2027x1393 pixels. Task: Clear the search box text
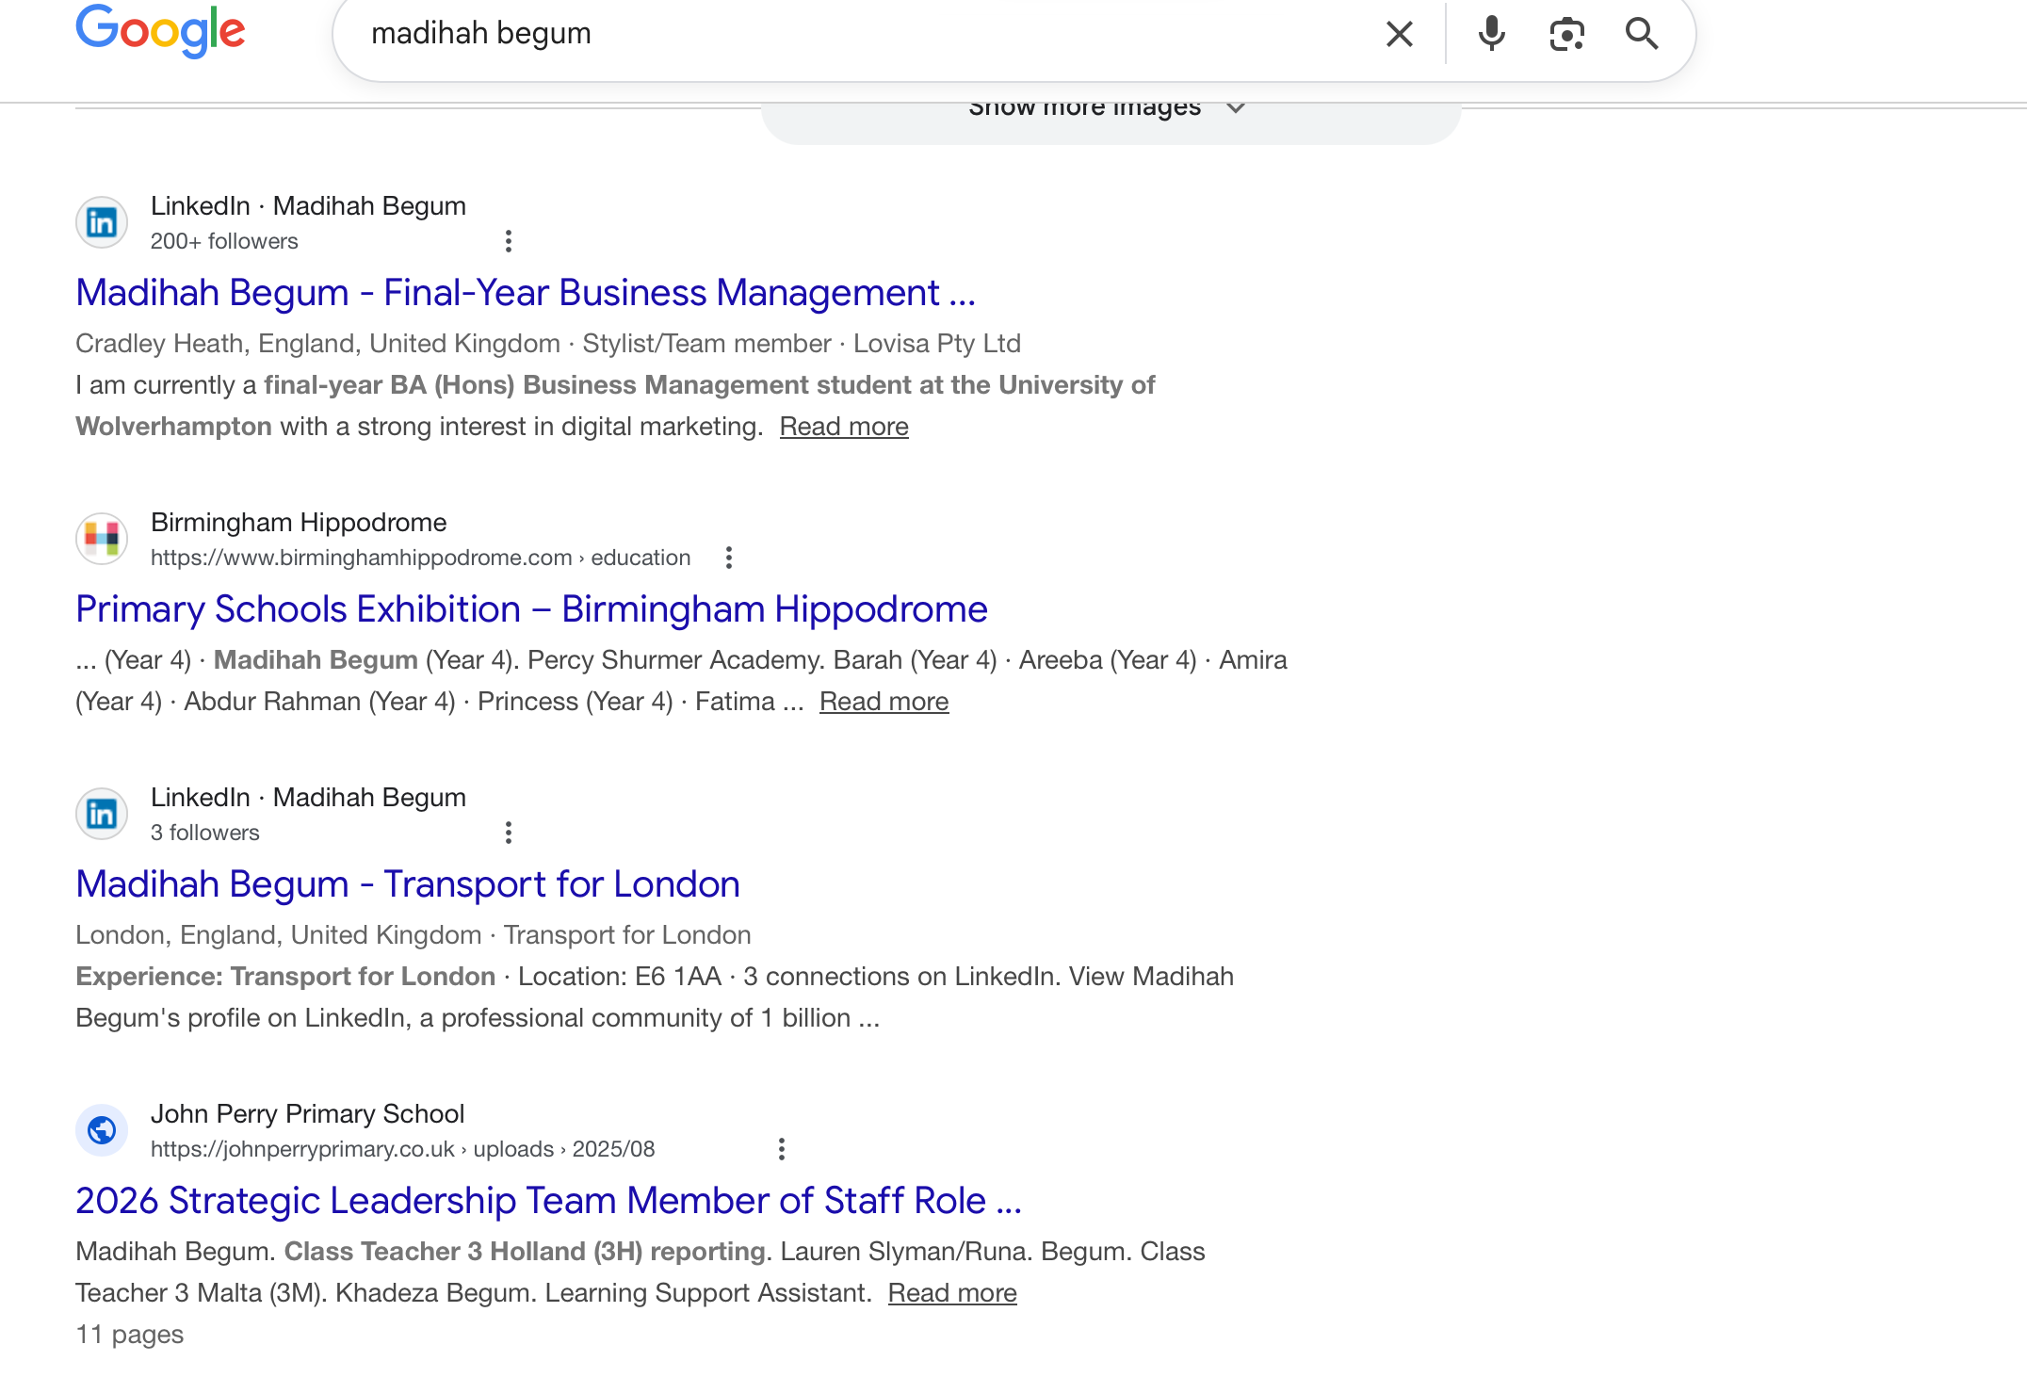[1400, 34]
